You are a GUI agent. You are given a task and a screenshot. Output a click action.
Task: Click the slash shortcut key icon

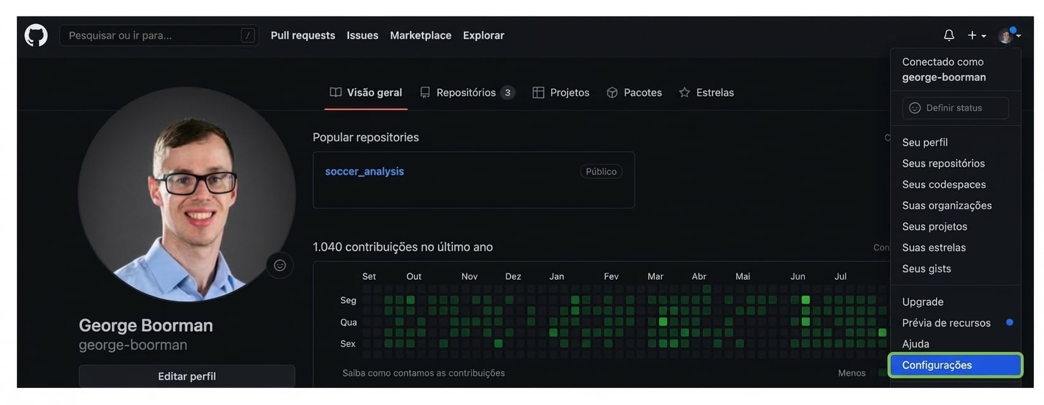click(x=248, y=35)
